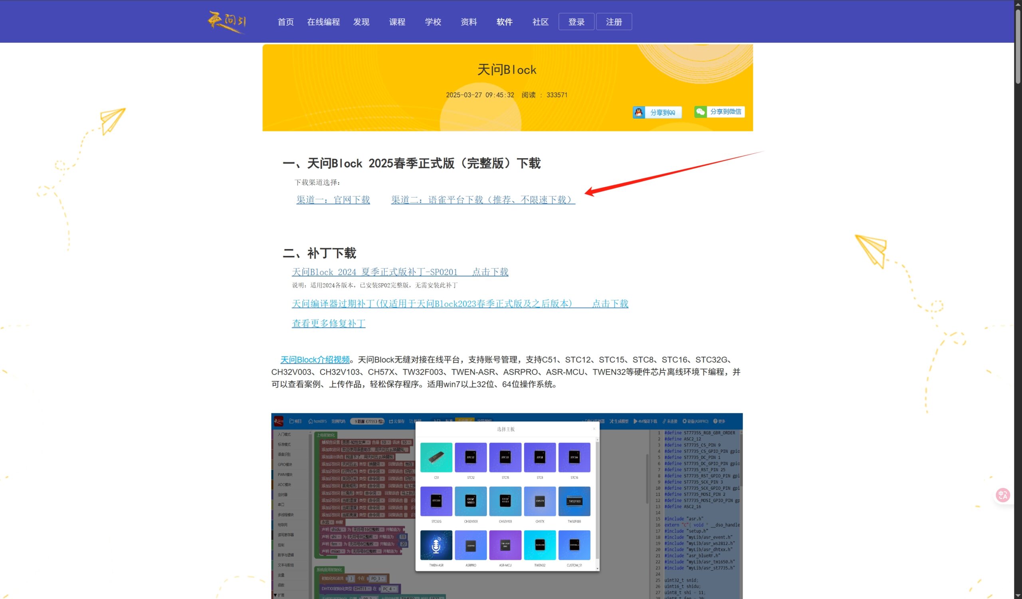Open the 在线编程 nav item

pos(323,22)
